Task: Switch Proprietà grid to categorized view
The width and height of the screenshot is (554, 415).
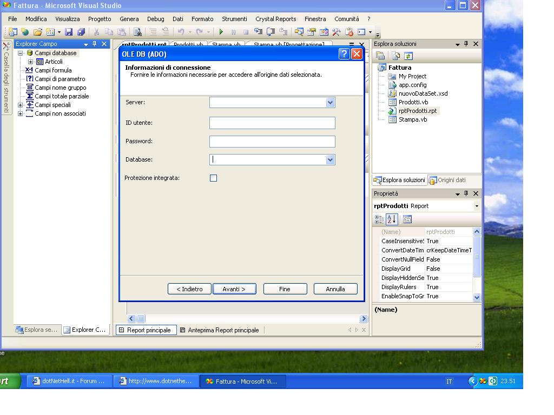Action: click(379, 219)
